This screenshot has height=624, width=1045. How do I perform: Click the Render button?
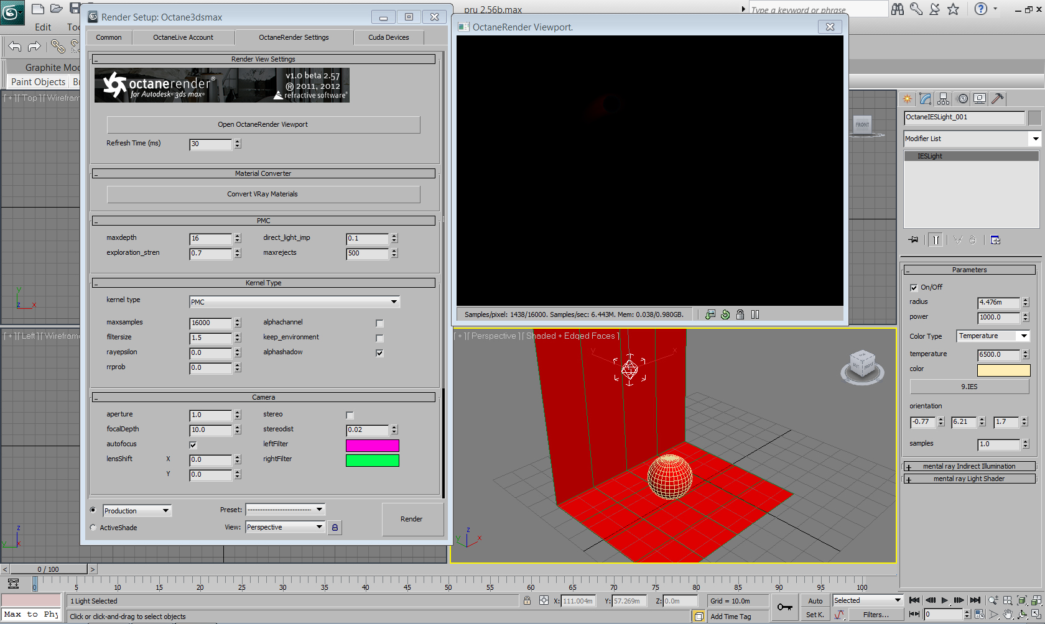(x=412, y=519)
